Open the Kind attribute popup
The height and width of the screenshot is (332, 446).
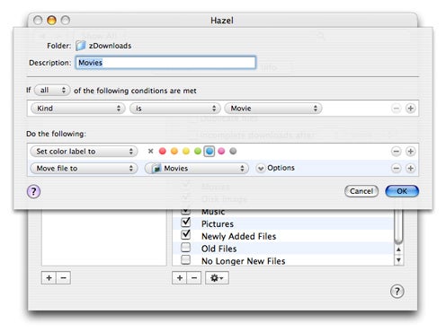[77, 109]
